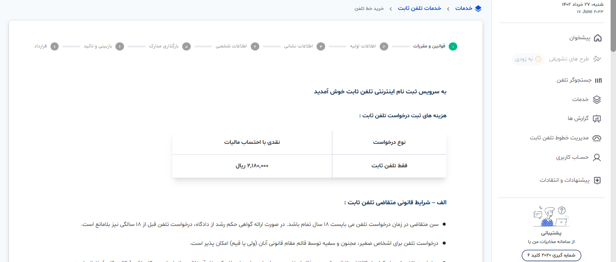Click the خدمات layers icon in sidebar
This screenshot has height=262, width=616.
tap(597, 99)
